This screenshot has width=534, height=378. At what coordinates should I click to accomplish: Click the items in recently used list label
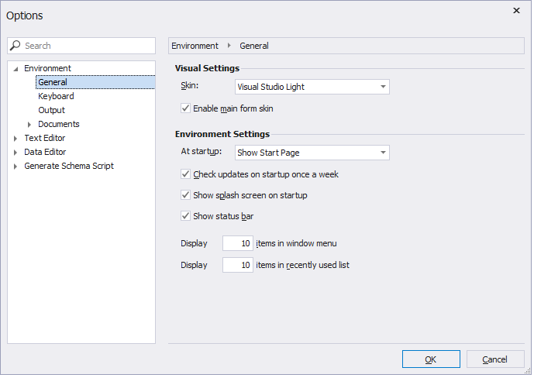(x=304, y=266)
